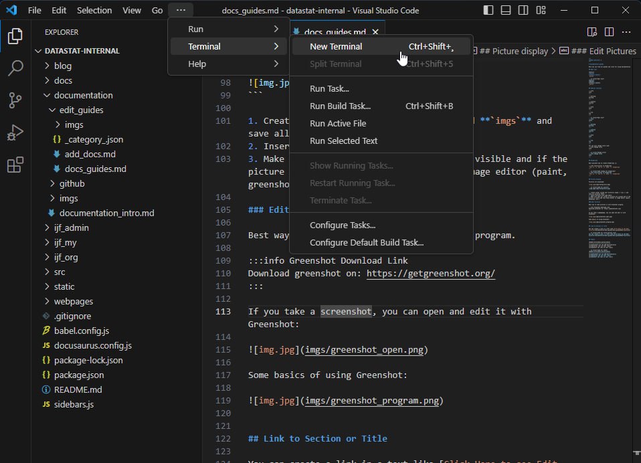The image size is (641, 463).
Task: Choose Configure Default Build Task...
Action: [x=381, y=243]
